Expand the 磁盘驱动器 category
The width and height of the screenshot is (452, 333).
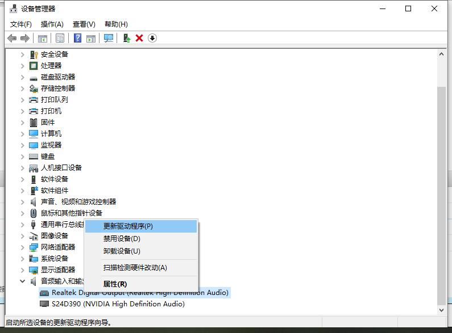click(x=23, y=77)
